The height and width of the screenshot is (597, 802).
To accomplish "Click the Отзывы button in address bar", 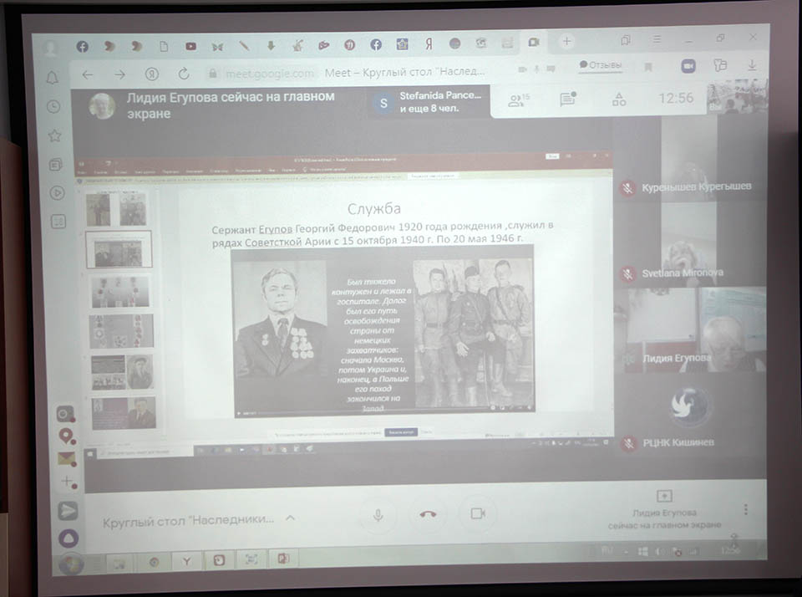I will tap(600, 65).
